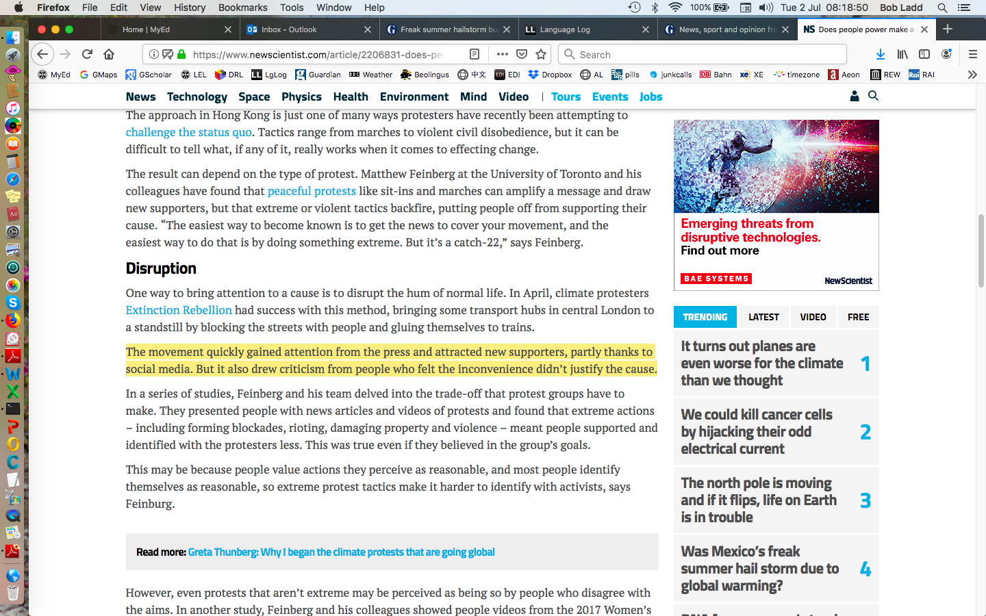
Task: Open New Scientist site search icon
Action: [873, 96]
